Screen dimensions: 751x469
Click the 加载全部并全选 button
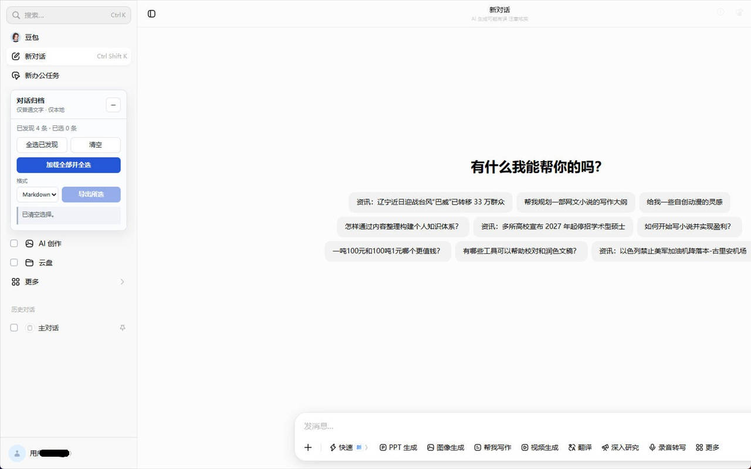tap(69, 165)
